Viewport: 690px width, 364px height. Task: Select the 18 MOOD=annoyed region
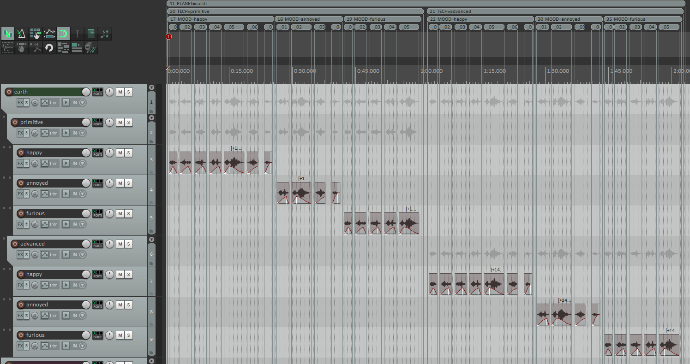tap(309, 19)
